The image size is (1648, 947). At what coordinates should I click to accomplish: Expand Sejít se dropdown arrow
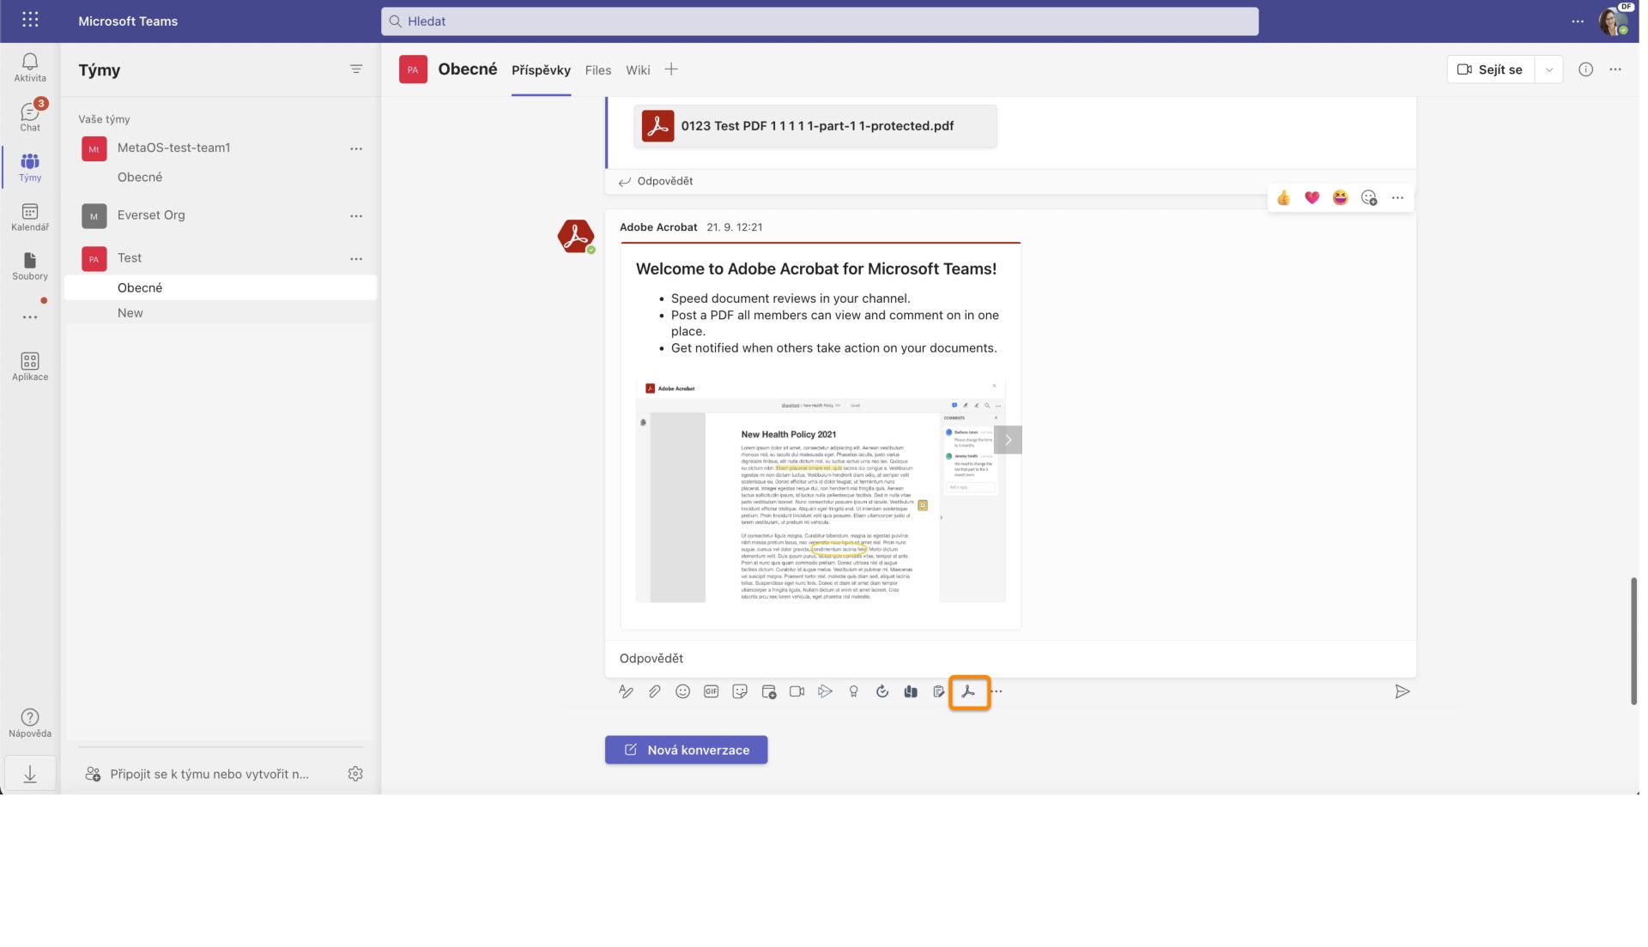click(1549, 69)
